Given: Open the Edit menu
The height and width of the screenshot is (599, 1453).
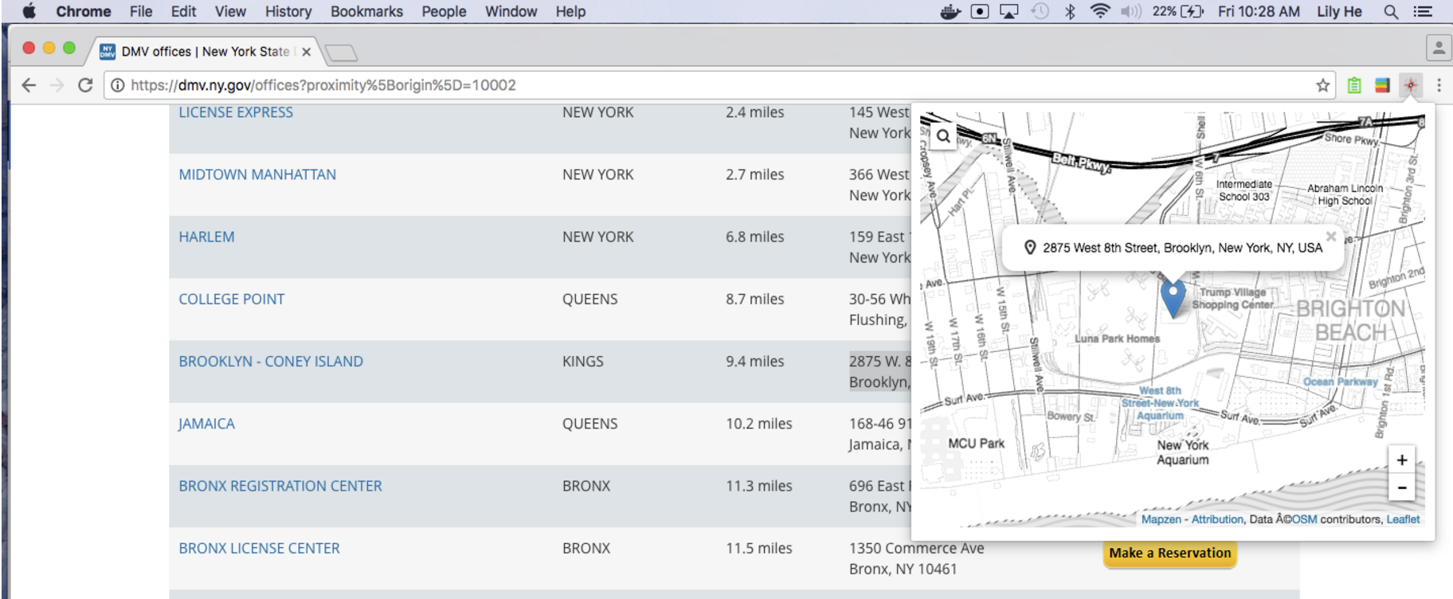Looking at the screenshot, I should 183,11.
